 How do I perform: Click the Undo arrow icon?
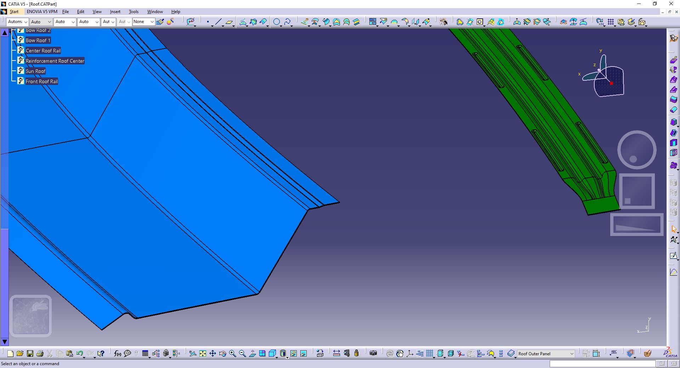click(x=80, y=353)
